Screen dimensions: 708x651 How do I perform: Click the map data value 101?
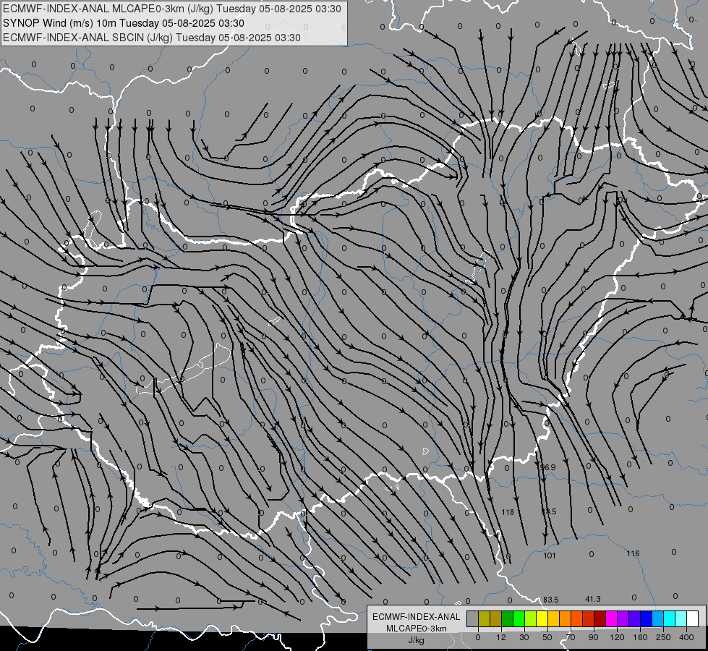(549, 556)
